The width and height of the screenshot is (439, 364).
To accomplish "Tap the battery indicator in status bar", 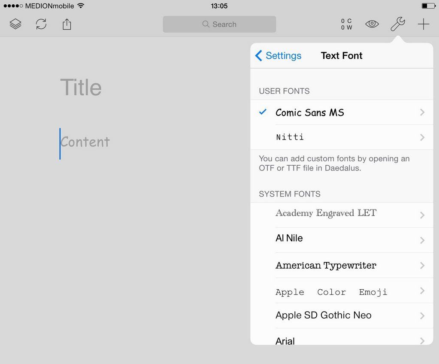I will pos(428,6).
